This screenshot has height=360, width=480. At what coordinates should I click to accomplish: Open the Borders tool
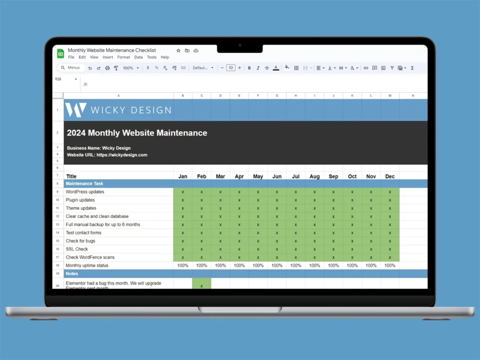coord(296,68)
